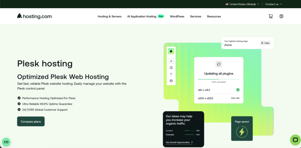Click the checkmark beside Performance Hosting Optimized

point(19,98)
